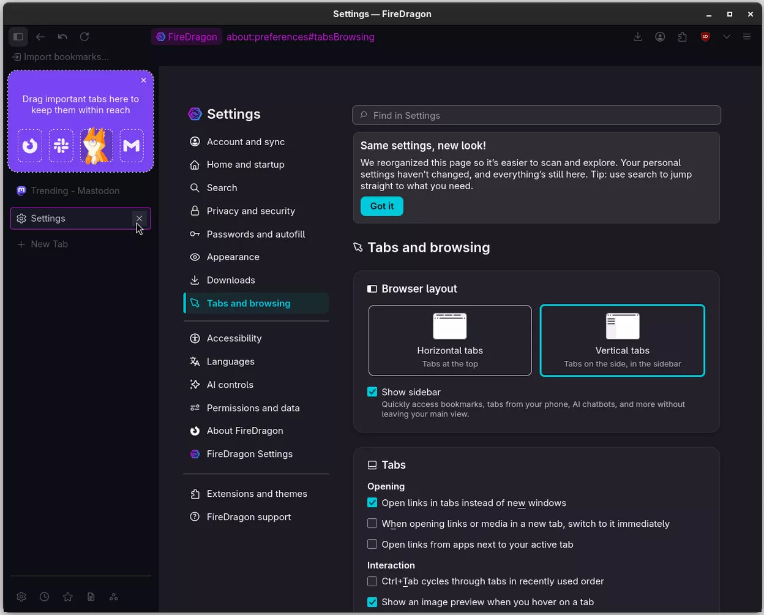The width and height of the screenshot is (764, 615).
Task: Open the extensions puzzle-piece icon
Action: click(683, 37)
